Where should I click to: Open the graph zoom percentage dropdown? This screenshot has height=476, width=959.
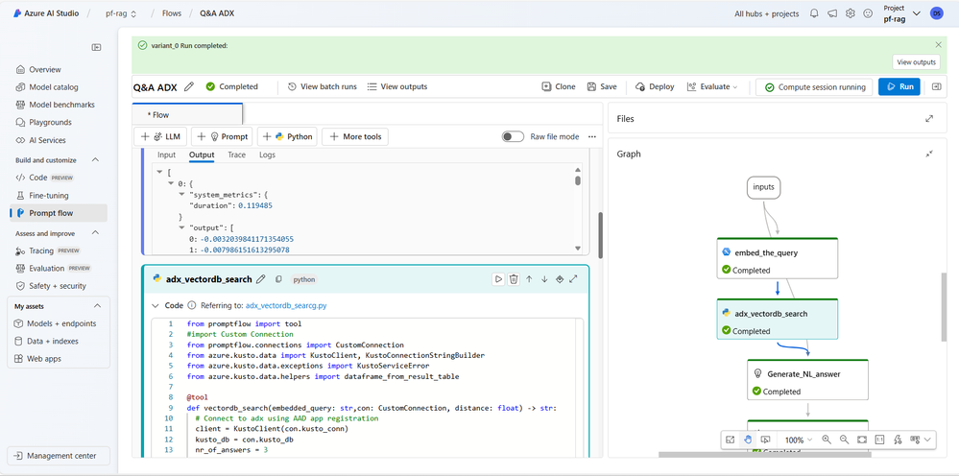pyautogui.click(x=798, y=440)
